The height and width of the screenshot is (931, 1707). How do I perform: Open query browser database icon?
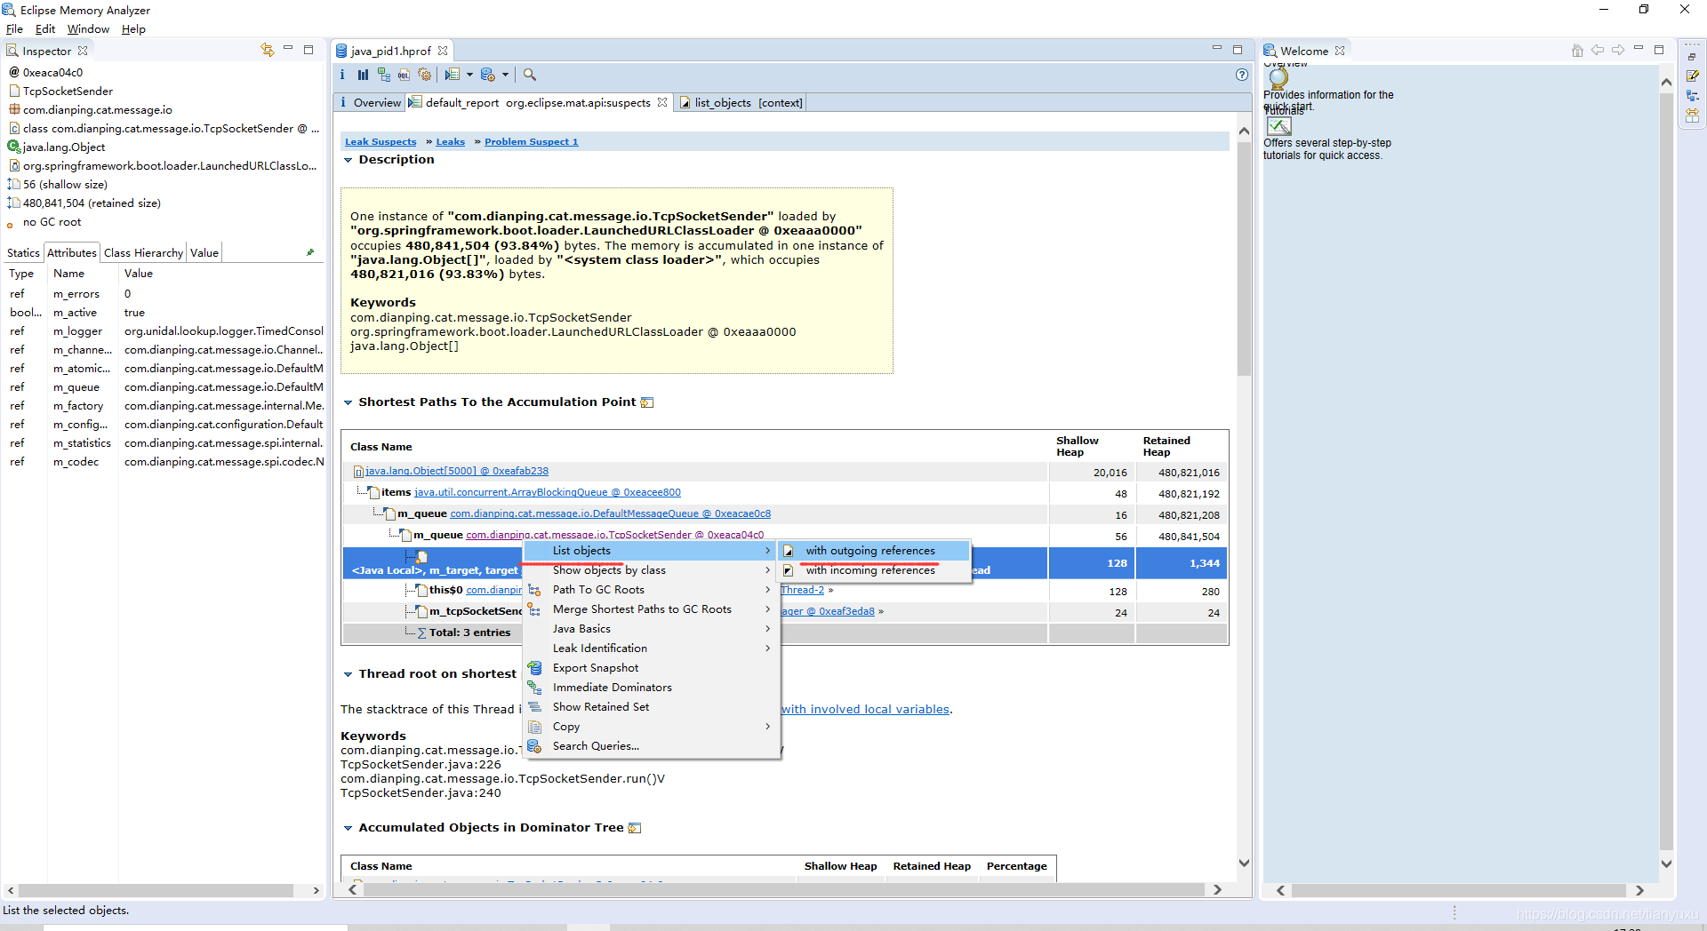coord(487,75)
